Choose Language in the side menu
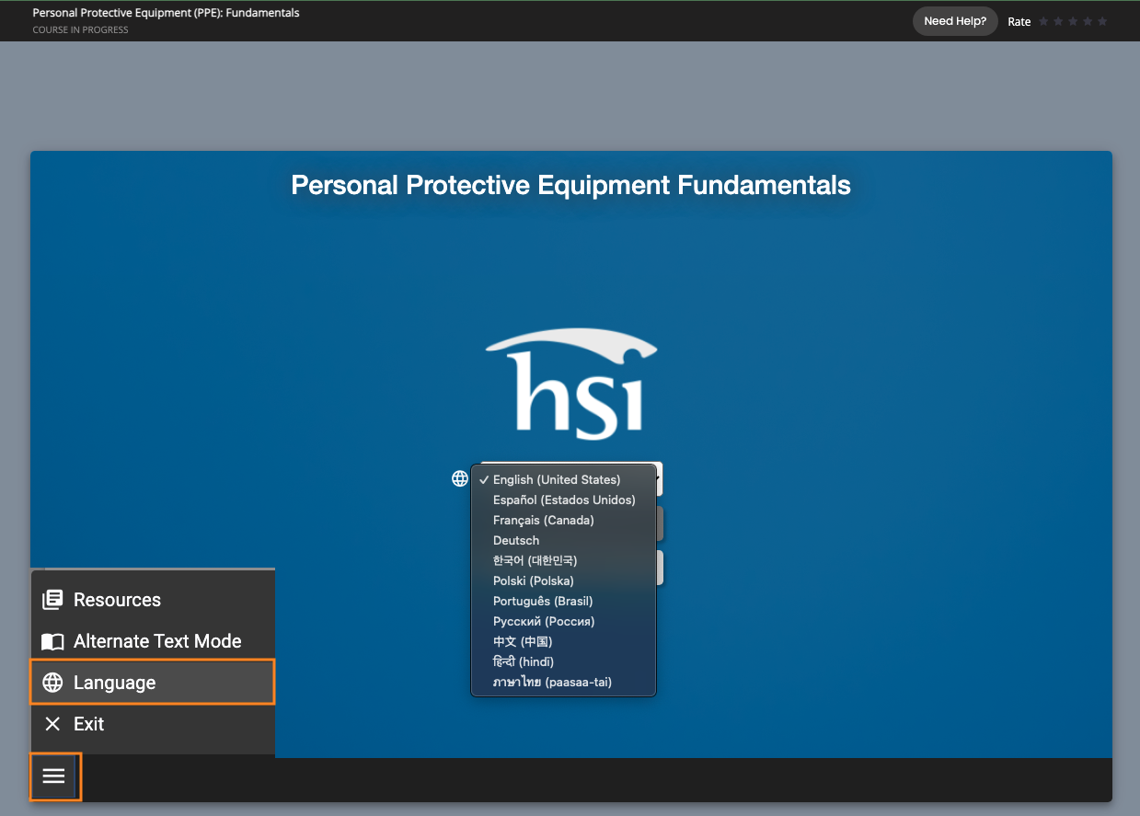This screenshot has height=816, width=1140. pos(153,683)
